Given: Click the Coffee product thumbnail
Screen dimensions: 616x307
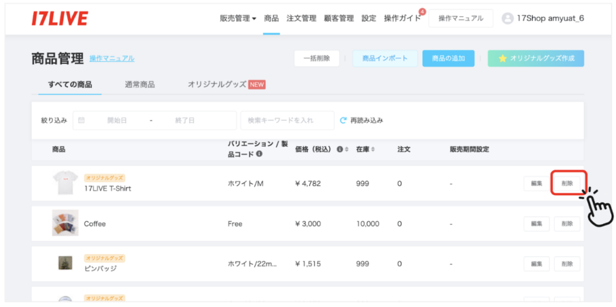Looking at the screenshot, I should click(x=65, y=223).
